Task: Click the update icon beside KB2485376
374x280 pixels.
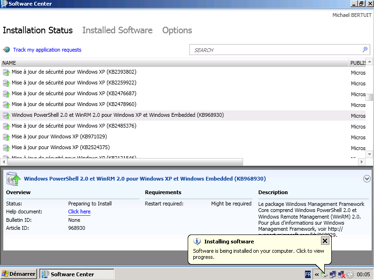Action: tap(6, 126)
